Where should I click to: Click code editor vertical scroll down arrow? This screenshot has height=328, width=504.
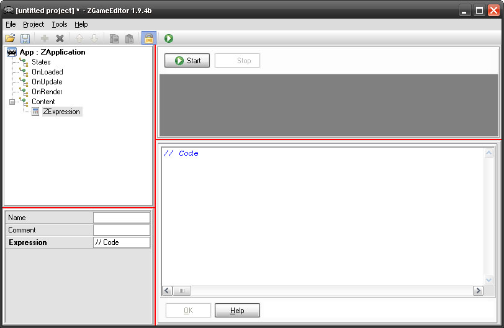pos(489,280)
